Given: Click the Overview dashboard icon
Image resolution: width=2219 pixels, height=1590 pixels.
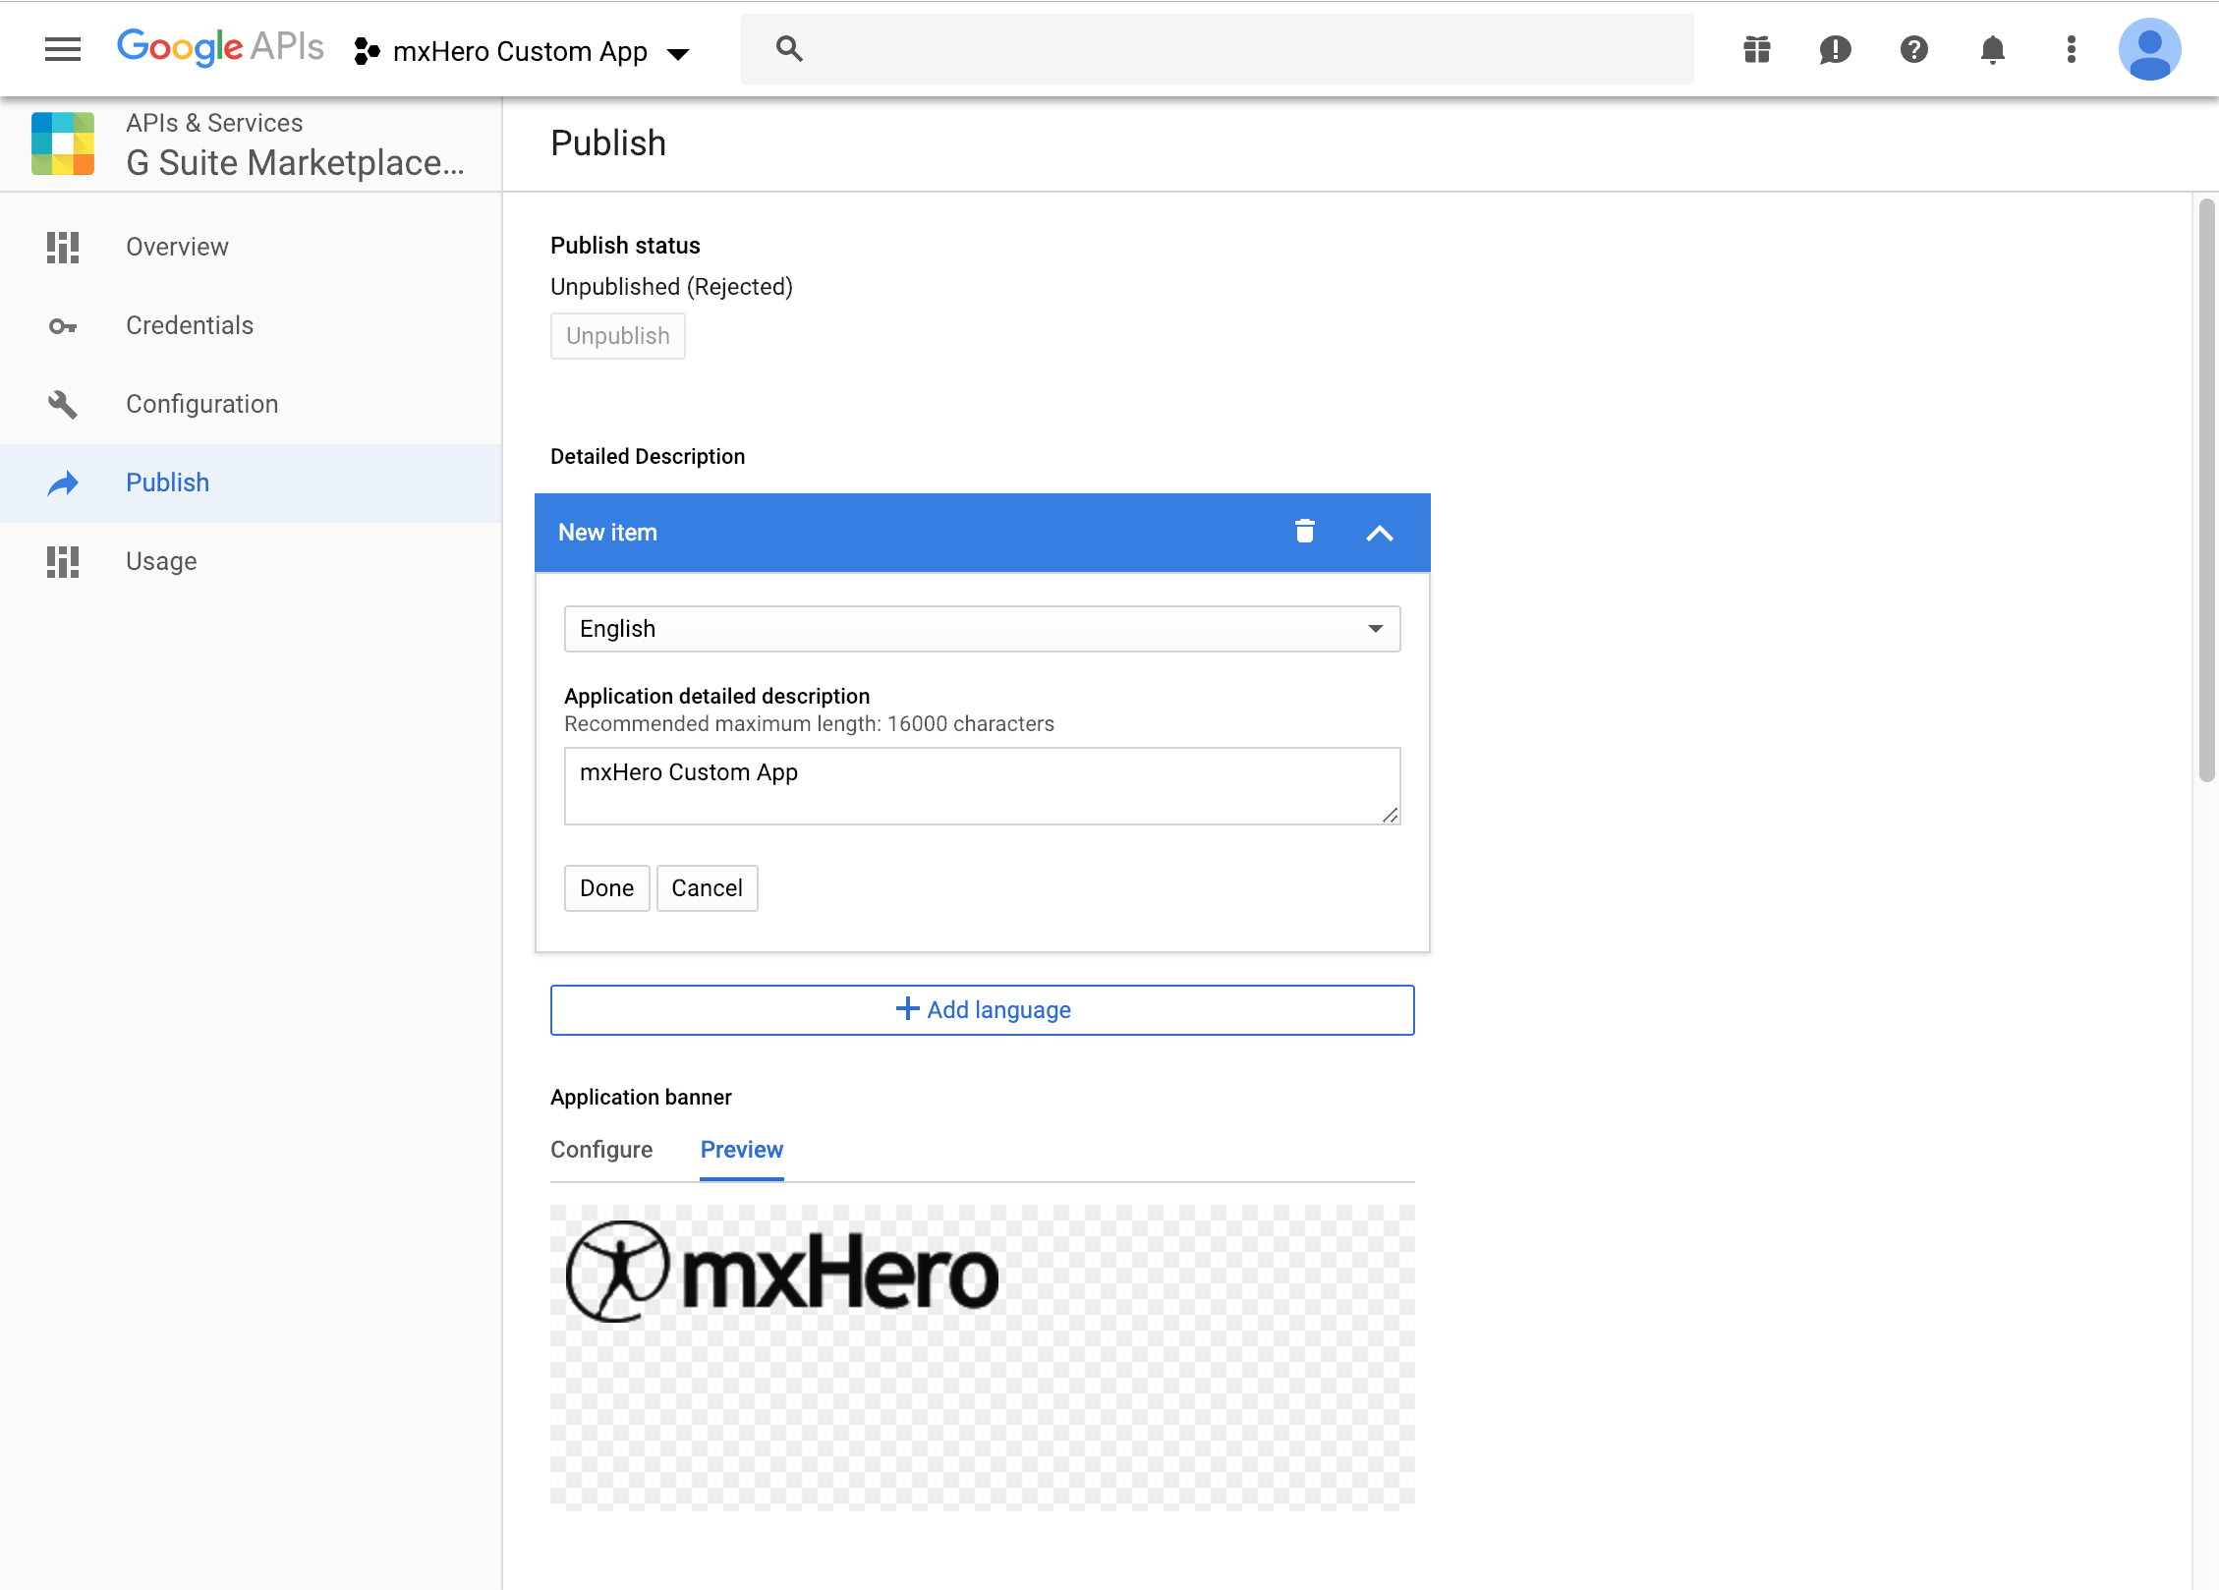Looking at the screenshot, I should pyautogui.click(x=63, y=247).
